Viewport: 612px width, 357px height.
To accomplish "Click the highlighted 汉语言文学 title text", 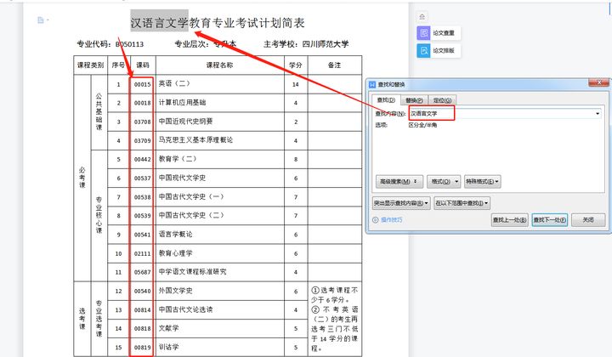I will 159,23.
